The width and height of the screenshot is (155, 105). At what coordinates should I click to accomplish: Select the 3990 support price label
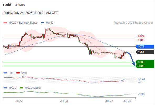(x=141, y=66)
